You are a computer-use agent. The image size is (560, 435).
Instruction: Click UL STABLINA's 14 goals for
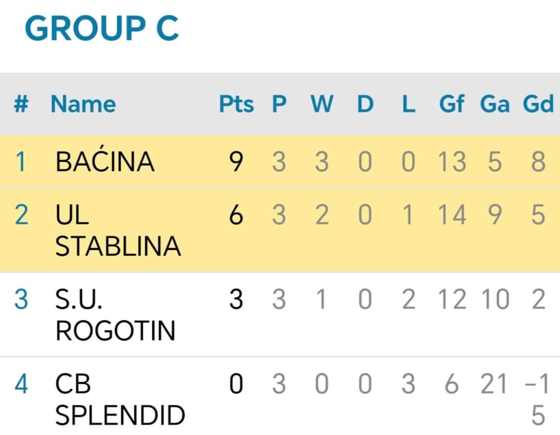(452, 215)
